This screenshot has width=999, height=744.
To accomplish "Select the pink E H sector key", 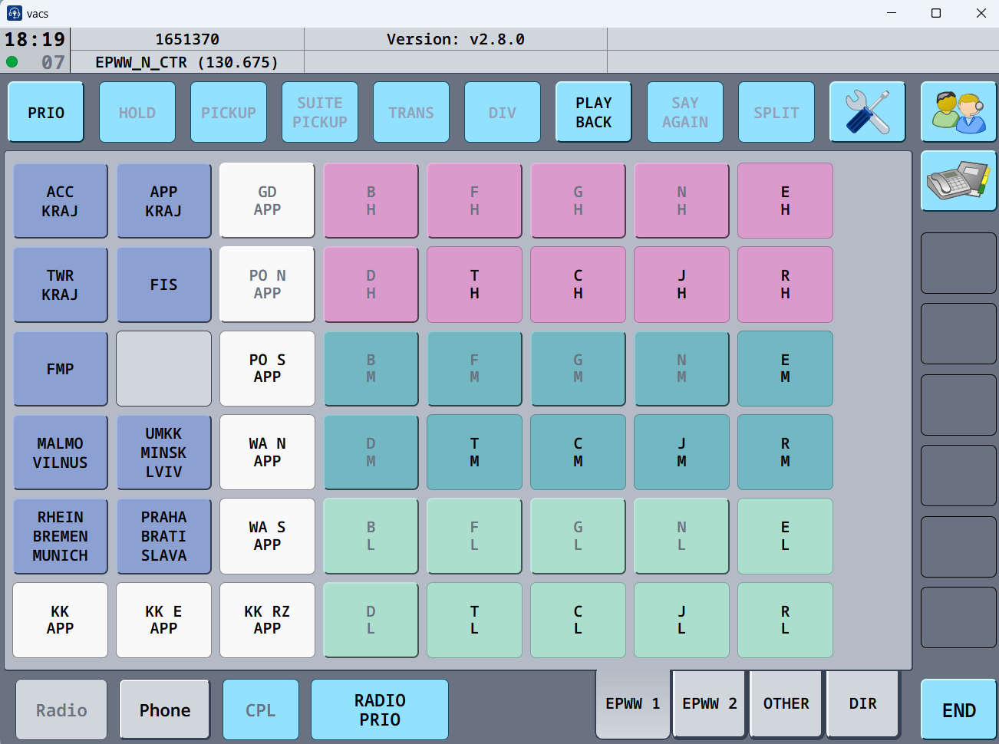I will click(x=786, y=201).
